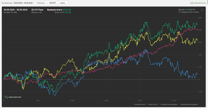Screen dimensions: 208x108
Task: Click the file button next to filters
Action: 63,3
